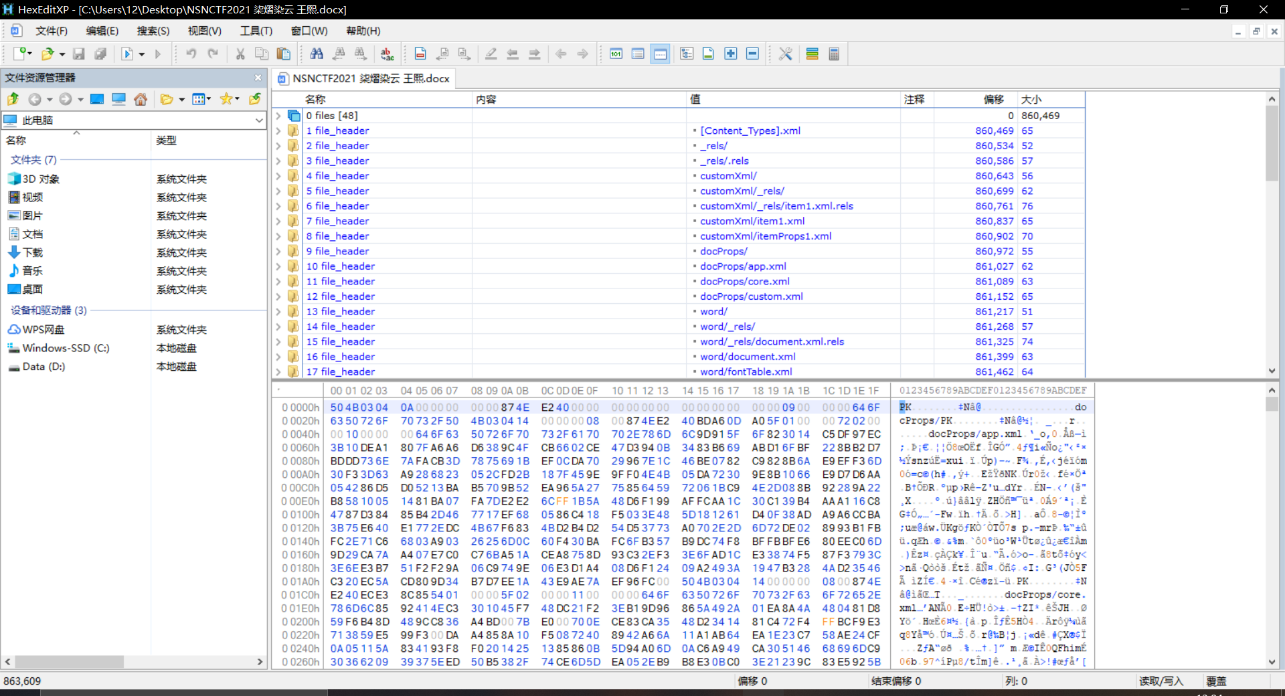Click the blue plus expand-all icon
The image size is (1285, 696).
(x=731, y=54)
